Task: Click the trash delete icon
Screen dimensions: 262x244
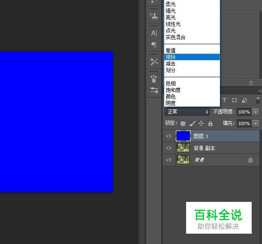Action: 251,83
